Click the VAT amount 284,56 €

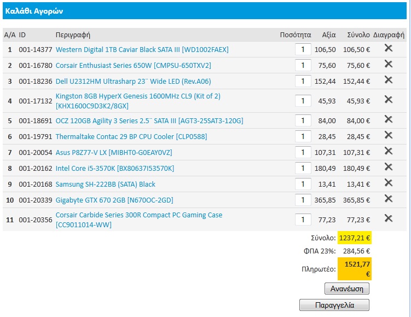click(356, 251)
